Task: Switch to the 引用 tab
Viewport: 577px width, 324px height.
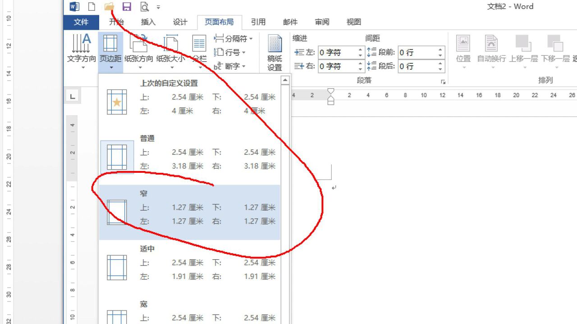Action: (258, 22)
